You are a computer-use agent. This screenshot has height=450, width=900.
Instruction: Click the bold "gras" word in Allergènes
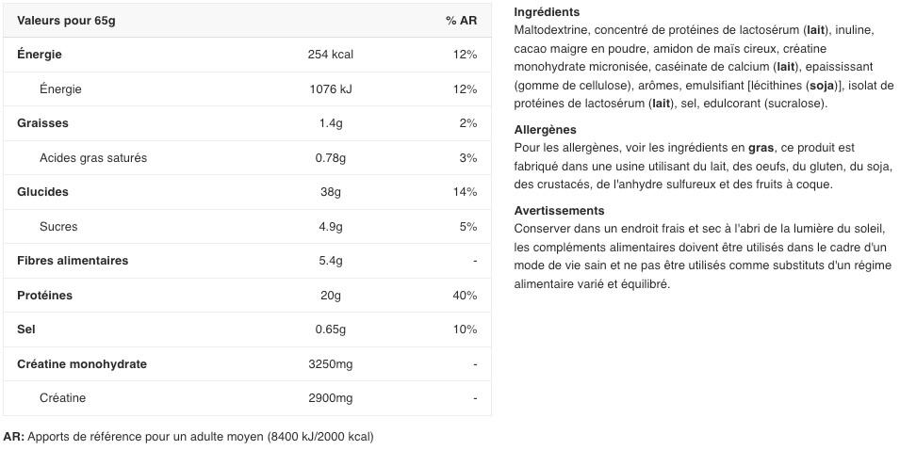tap(760, 148)
